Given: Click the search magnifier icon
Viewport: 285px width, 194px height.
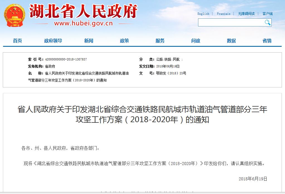Looking at the screenshot, I should [267, 23].
